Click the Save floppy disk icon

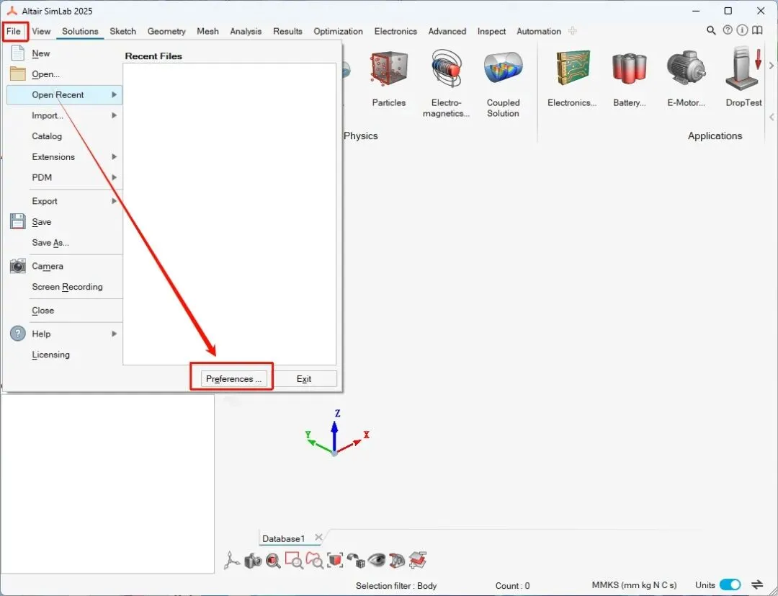pos(17,221)
